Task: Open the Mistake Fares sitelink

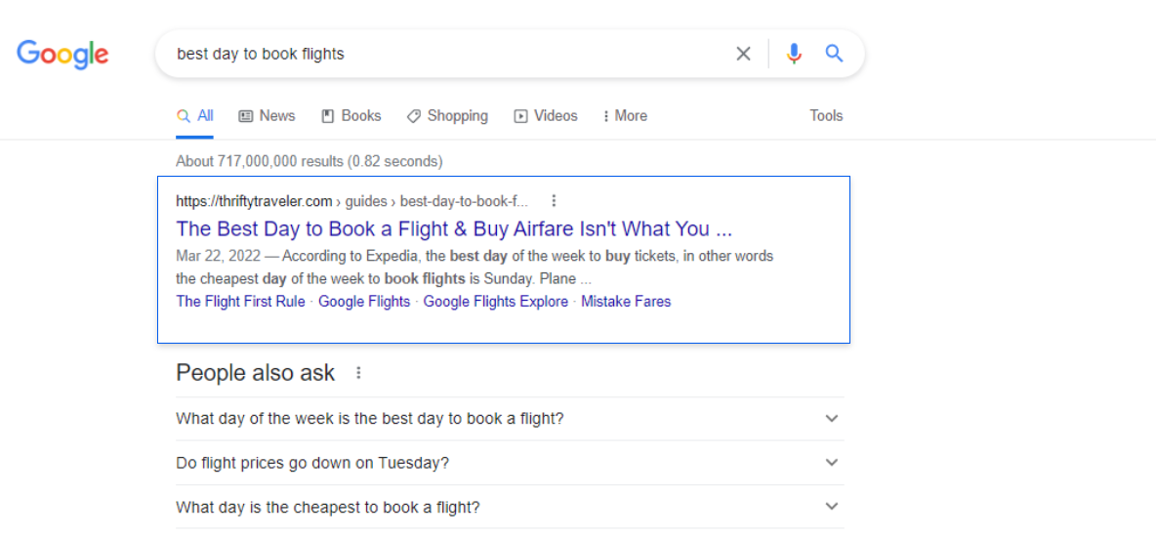Action: 626,302
